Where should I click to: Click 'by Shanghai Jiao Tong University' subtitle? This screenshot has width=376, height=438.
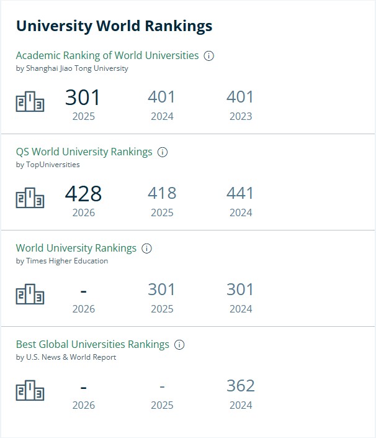[x=72, y=68]
